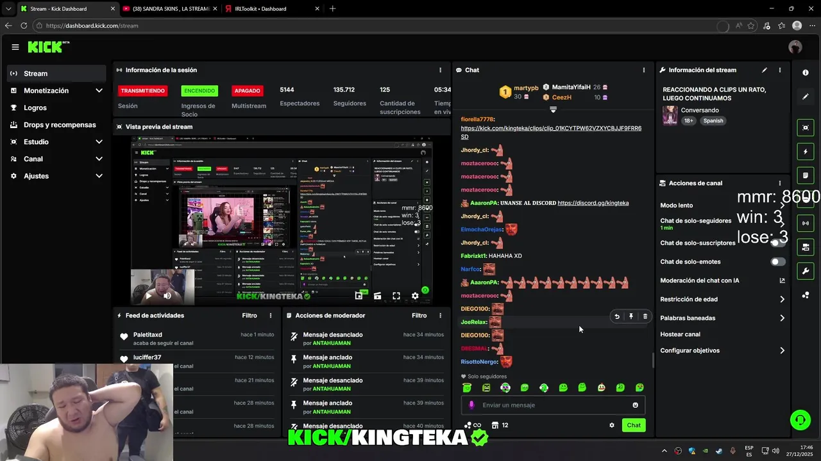Open three-dot menu of Información del stream
Viewport: 821px width, 461px height.
pos(780,70)
